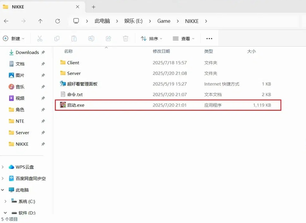Viewport: 306px width, 223px height.
Task: Click the Share icon in toolbar
Action: 108,38
